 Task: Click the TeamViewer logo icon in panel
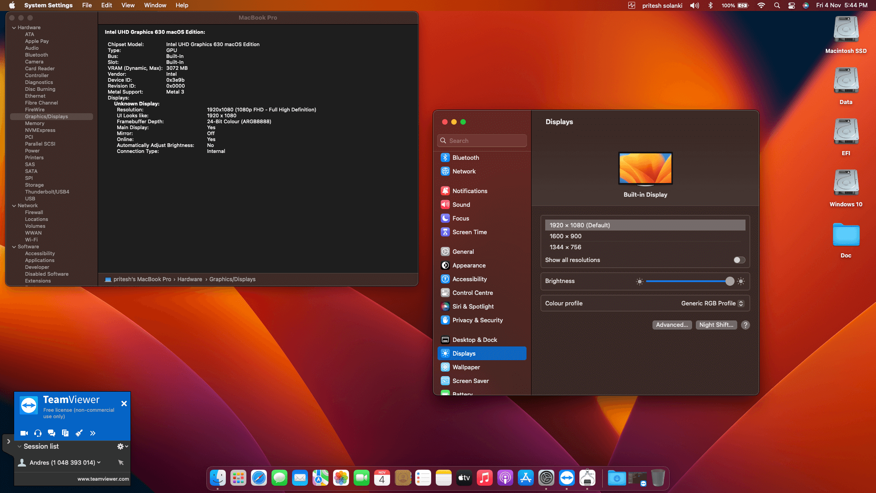point(29,405)
